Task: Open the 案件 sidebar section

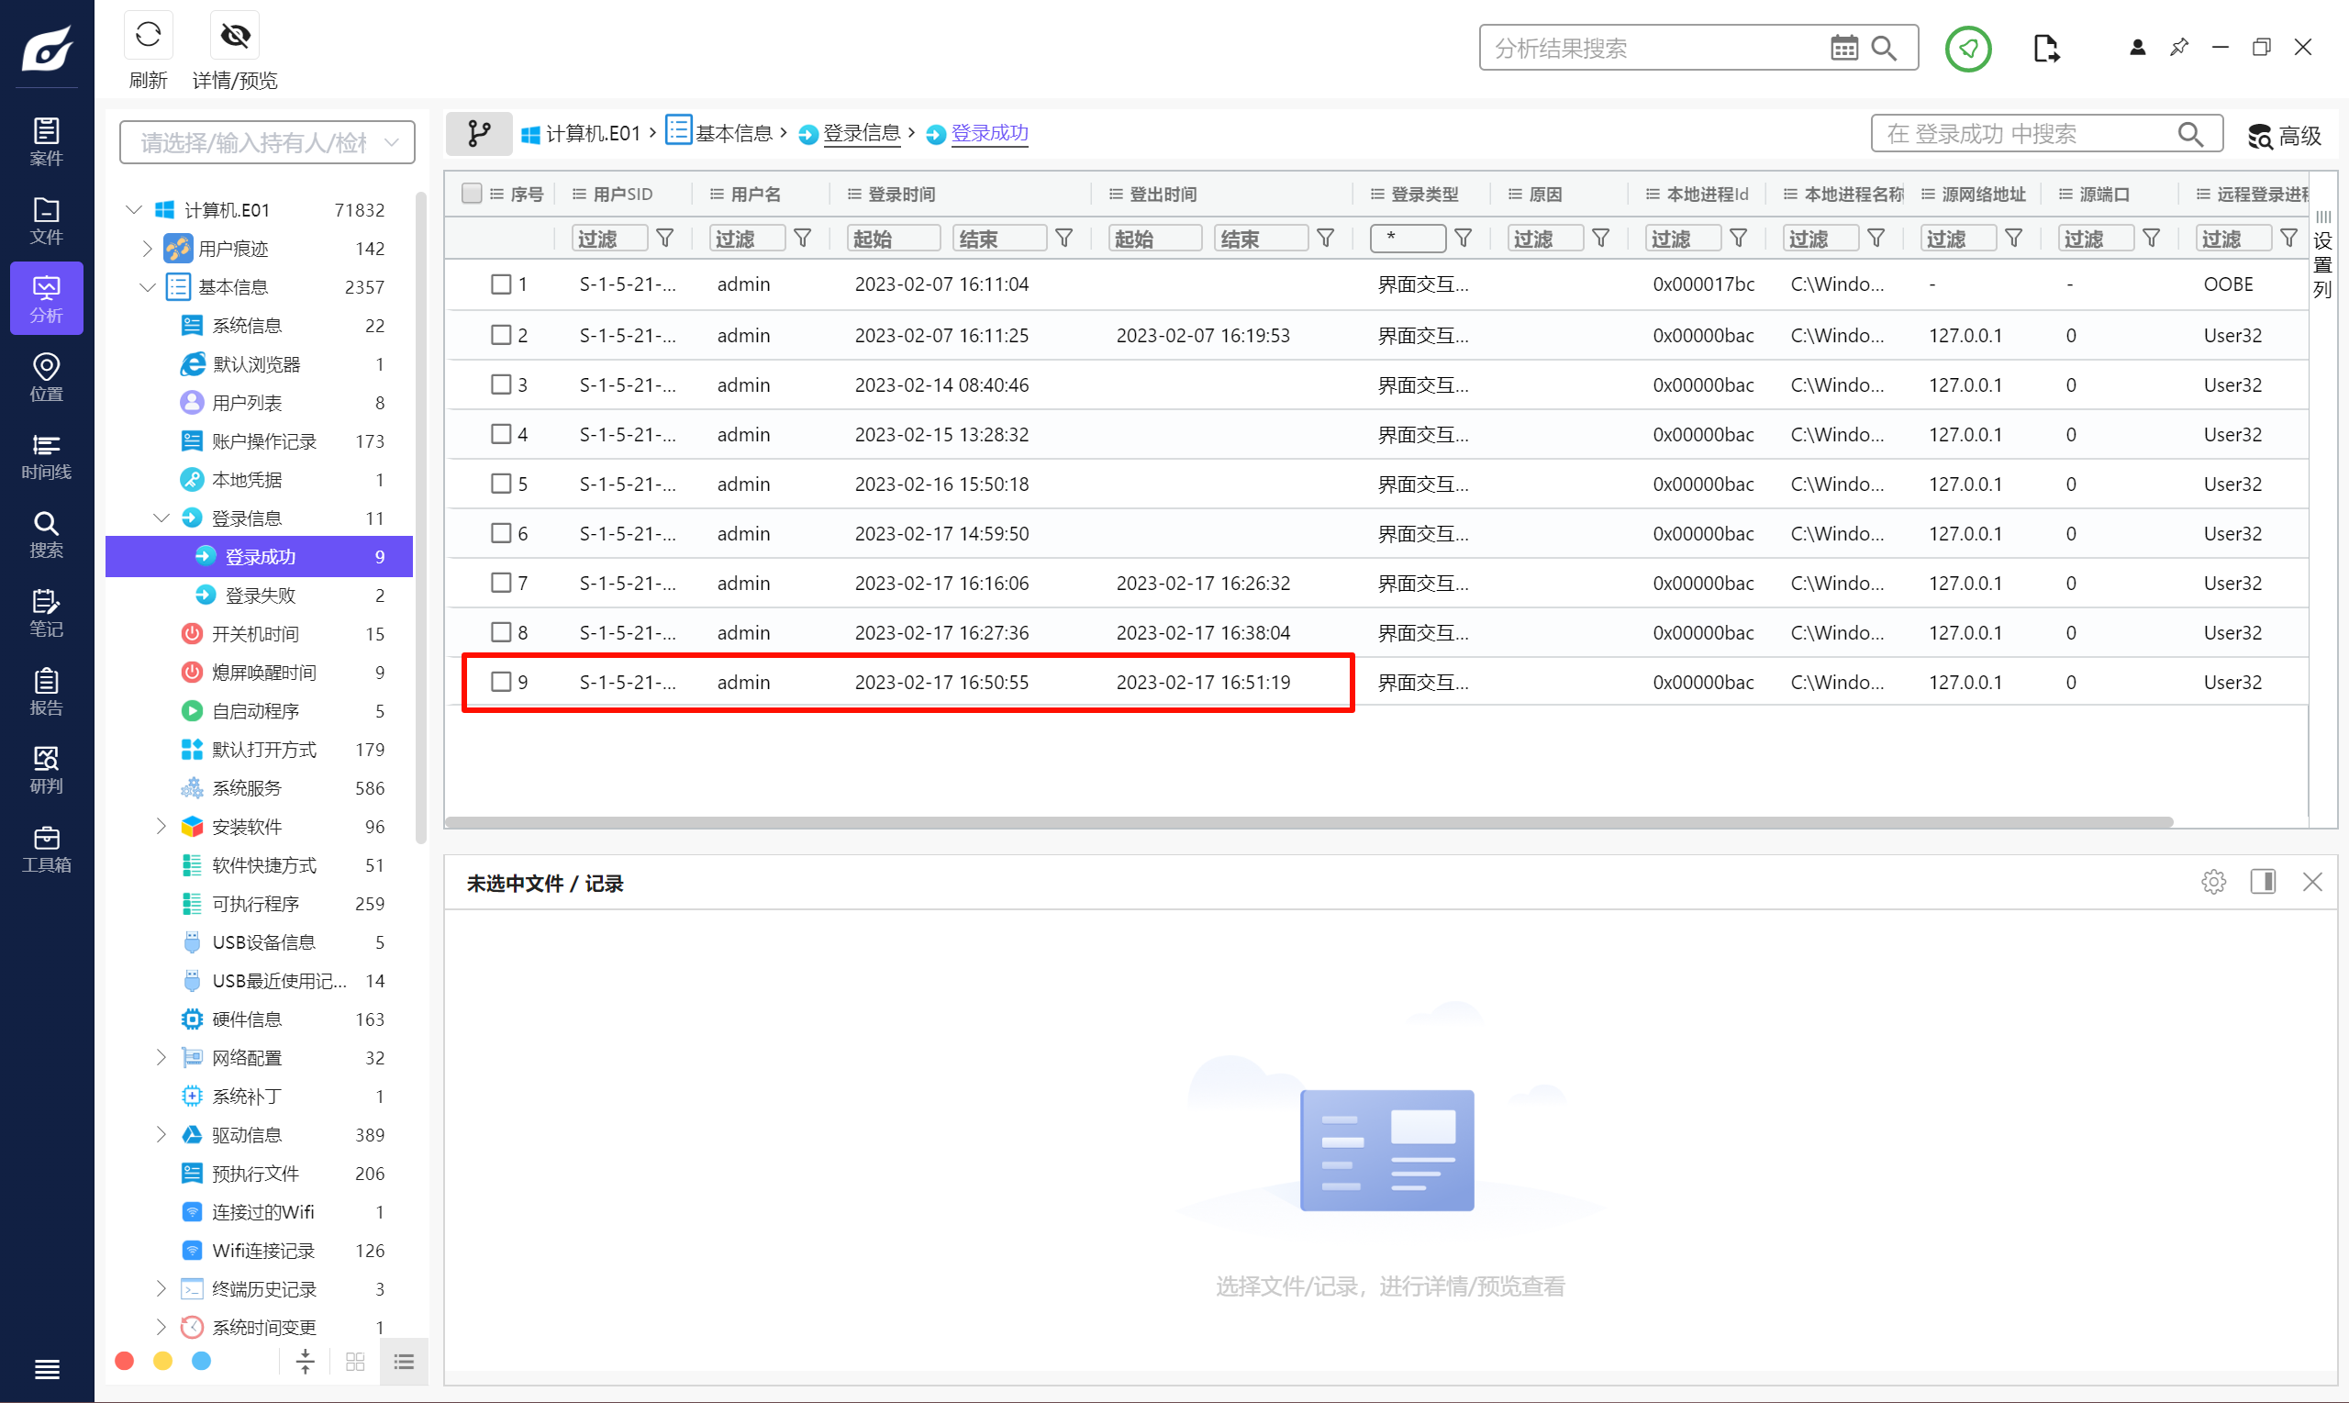Action: (46, 142)
